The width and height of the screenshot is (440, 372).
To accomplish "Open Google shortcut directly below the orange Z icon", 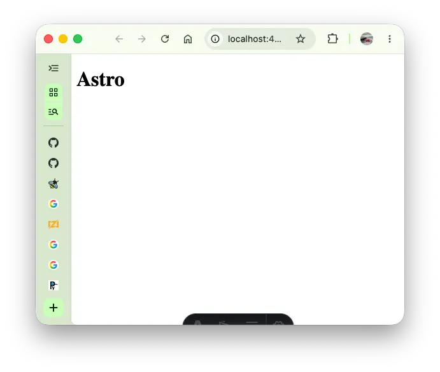I will click(53, 245).
